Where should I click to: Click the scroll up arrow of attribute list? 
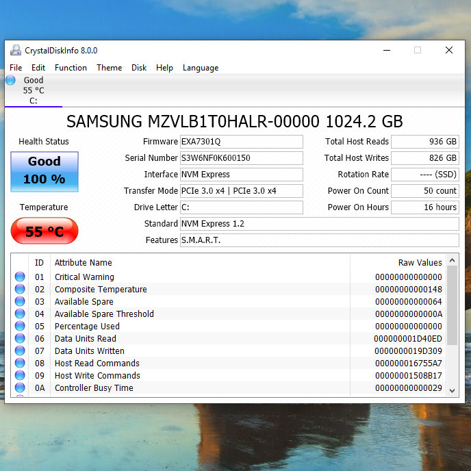pos(452,260)
